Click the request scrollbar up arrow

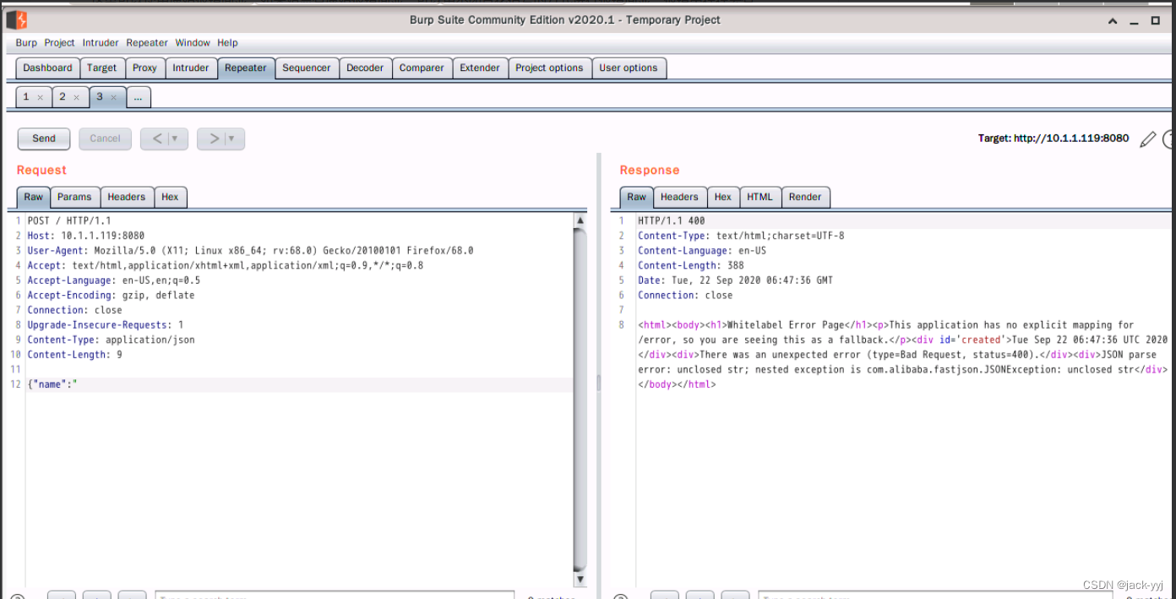(x=580, y=220)
